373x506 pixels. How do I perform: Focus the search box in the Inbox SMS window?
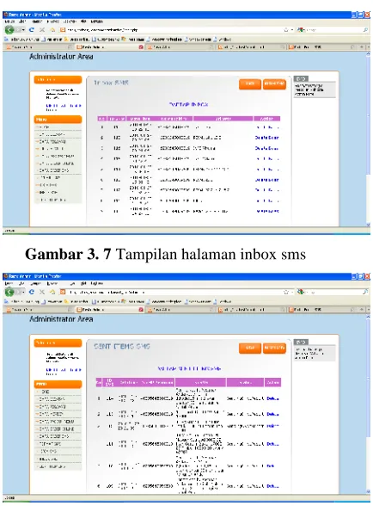(332, 29)
